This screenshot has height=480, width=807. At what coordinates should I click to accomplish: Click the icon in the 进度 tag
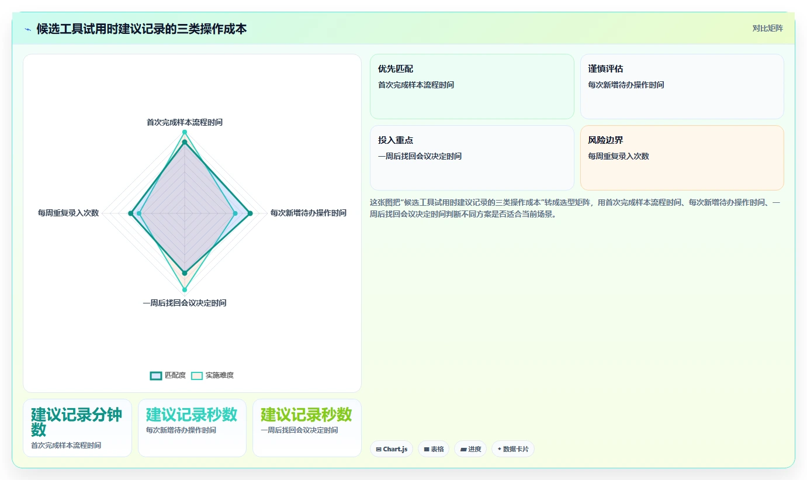[463, 449]
